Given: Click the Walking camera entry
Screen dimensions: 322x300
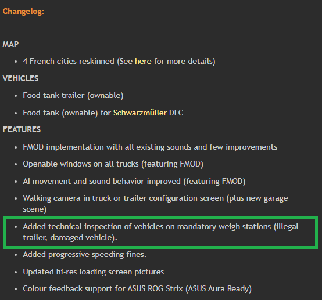Looking at the screenshot, I should pos(155,204).
